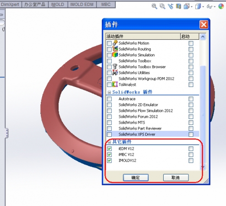The width and height of the screenshot is (226, 206).
Task: Enable SolidWorks Toolbox Browser active checkbox
Action: tap(109, 67)
